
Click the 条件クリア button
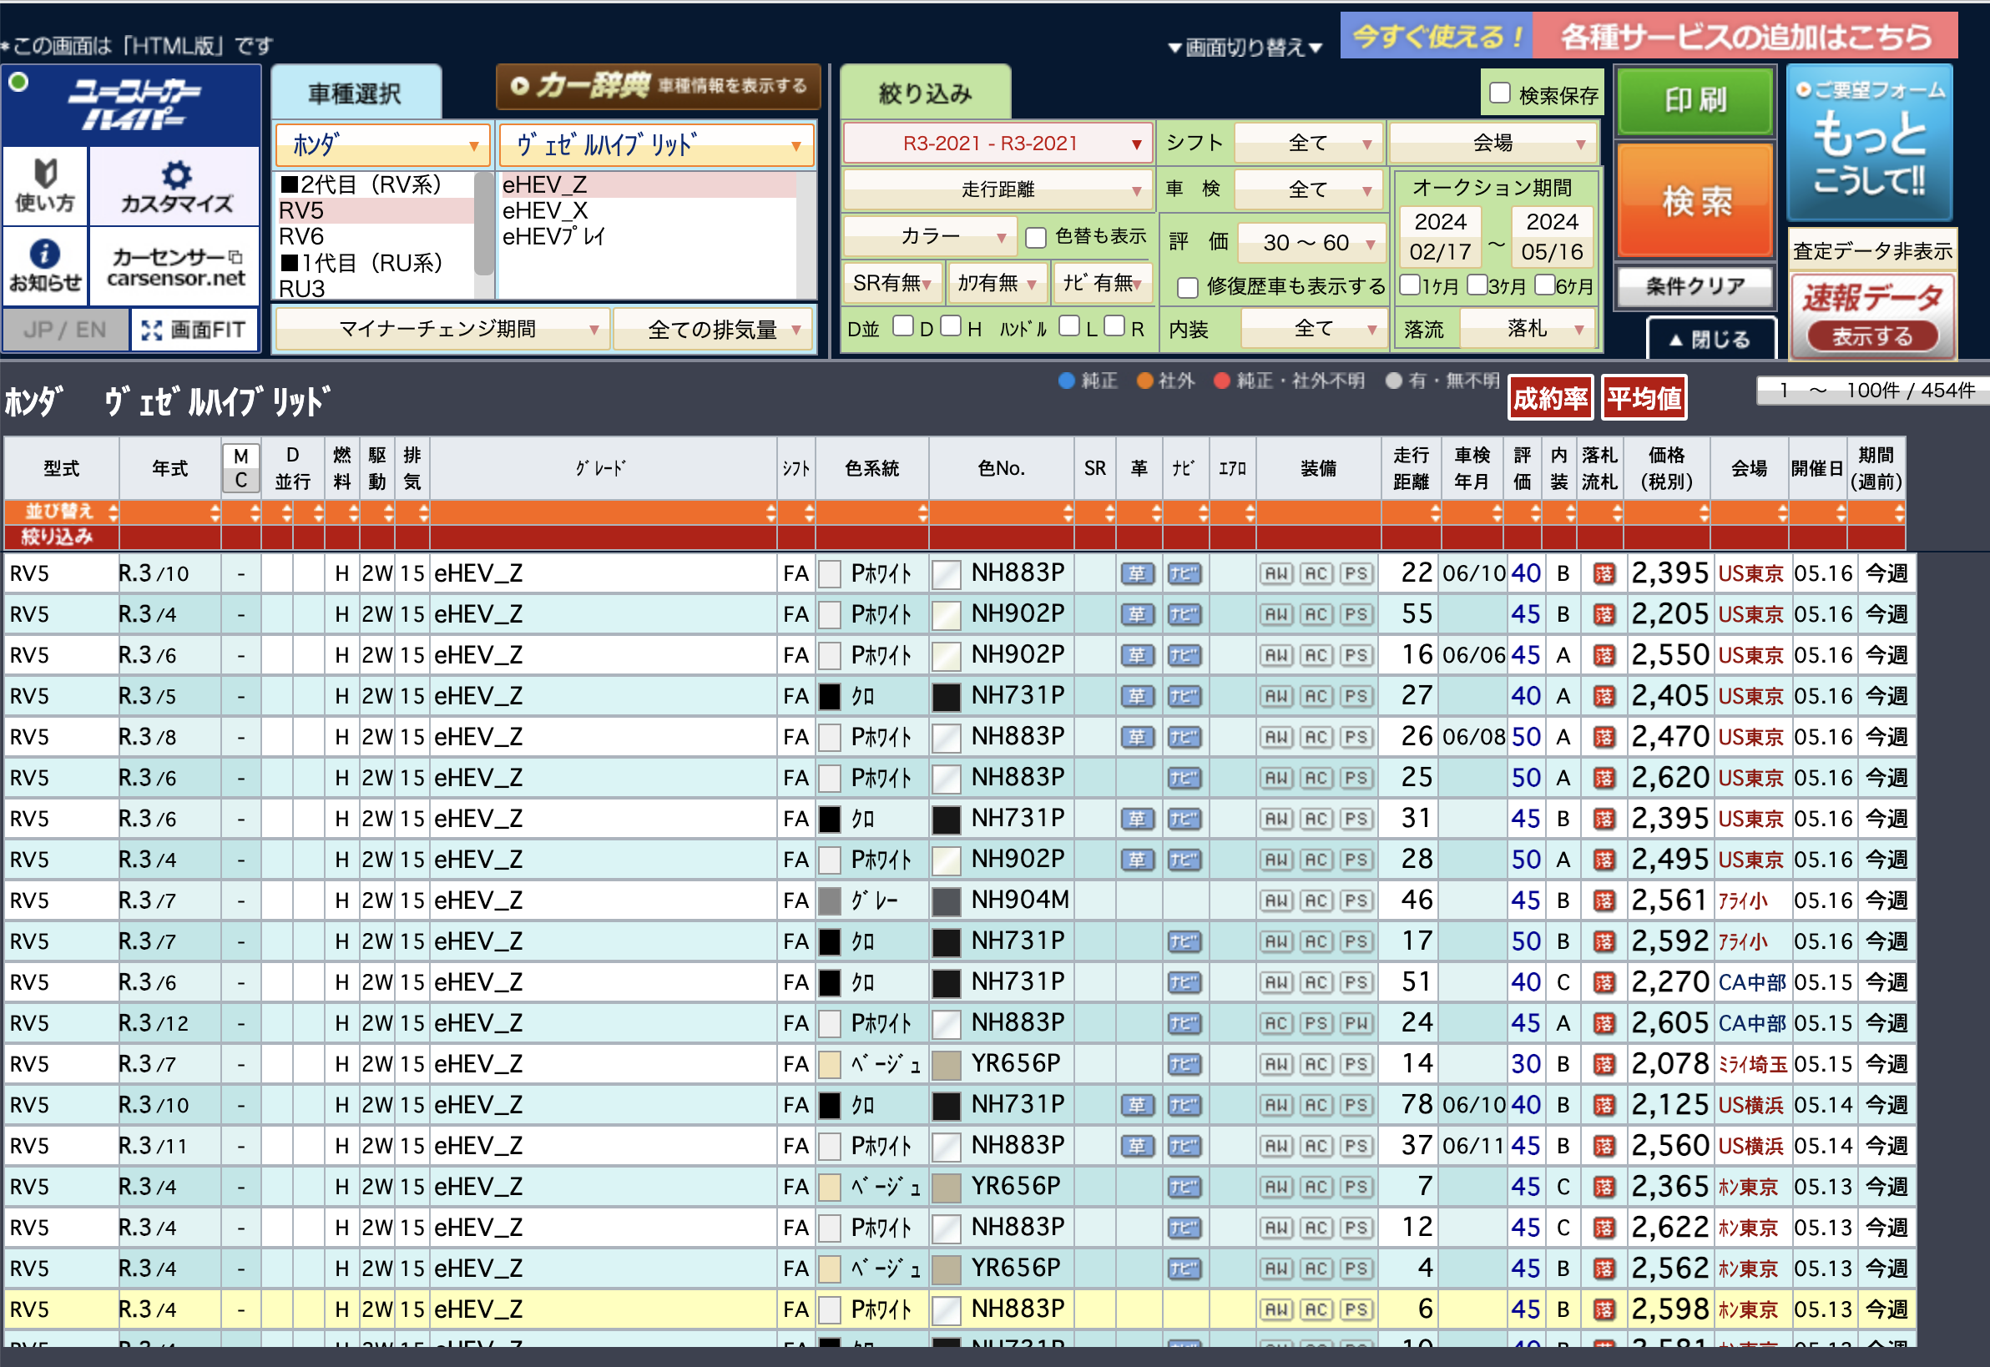tap(1695, 286)
